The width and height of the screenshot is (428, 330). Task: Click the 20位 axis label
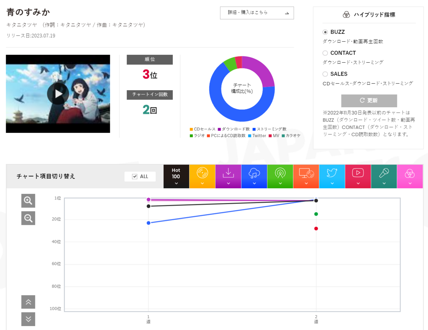[x=57, y=220]
